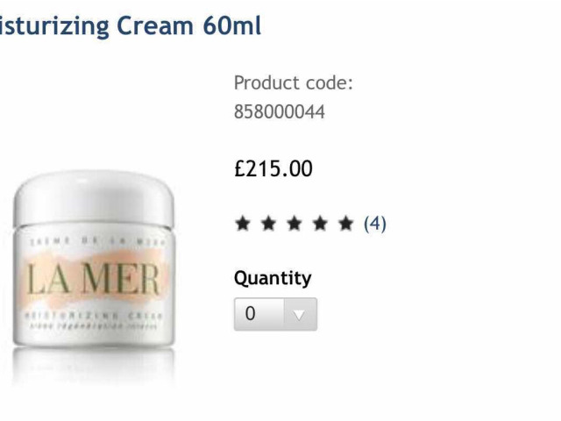Expand the Quantity dropdown arrow

click(301, 314)
